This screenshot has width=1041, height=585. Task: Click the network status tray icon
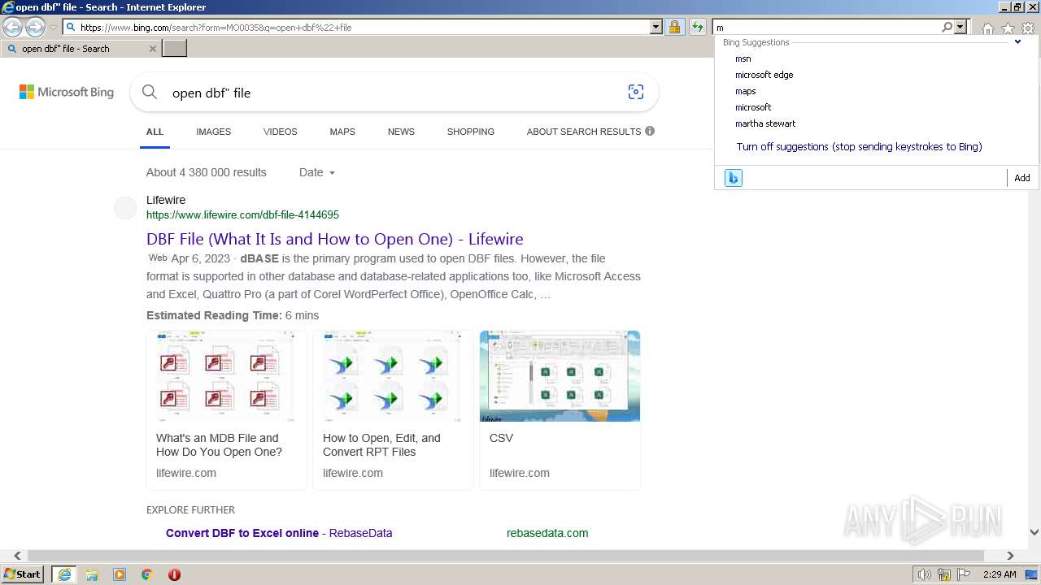pos(944,574)
